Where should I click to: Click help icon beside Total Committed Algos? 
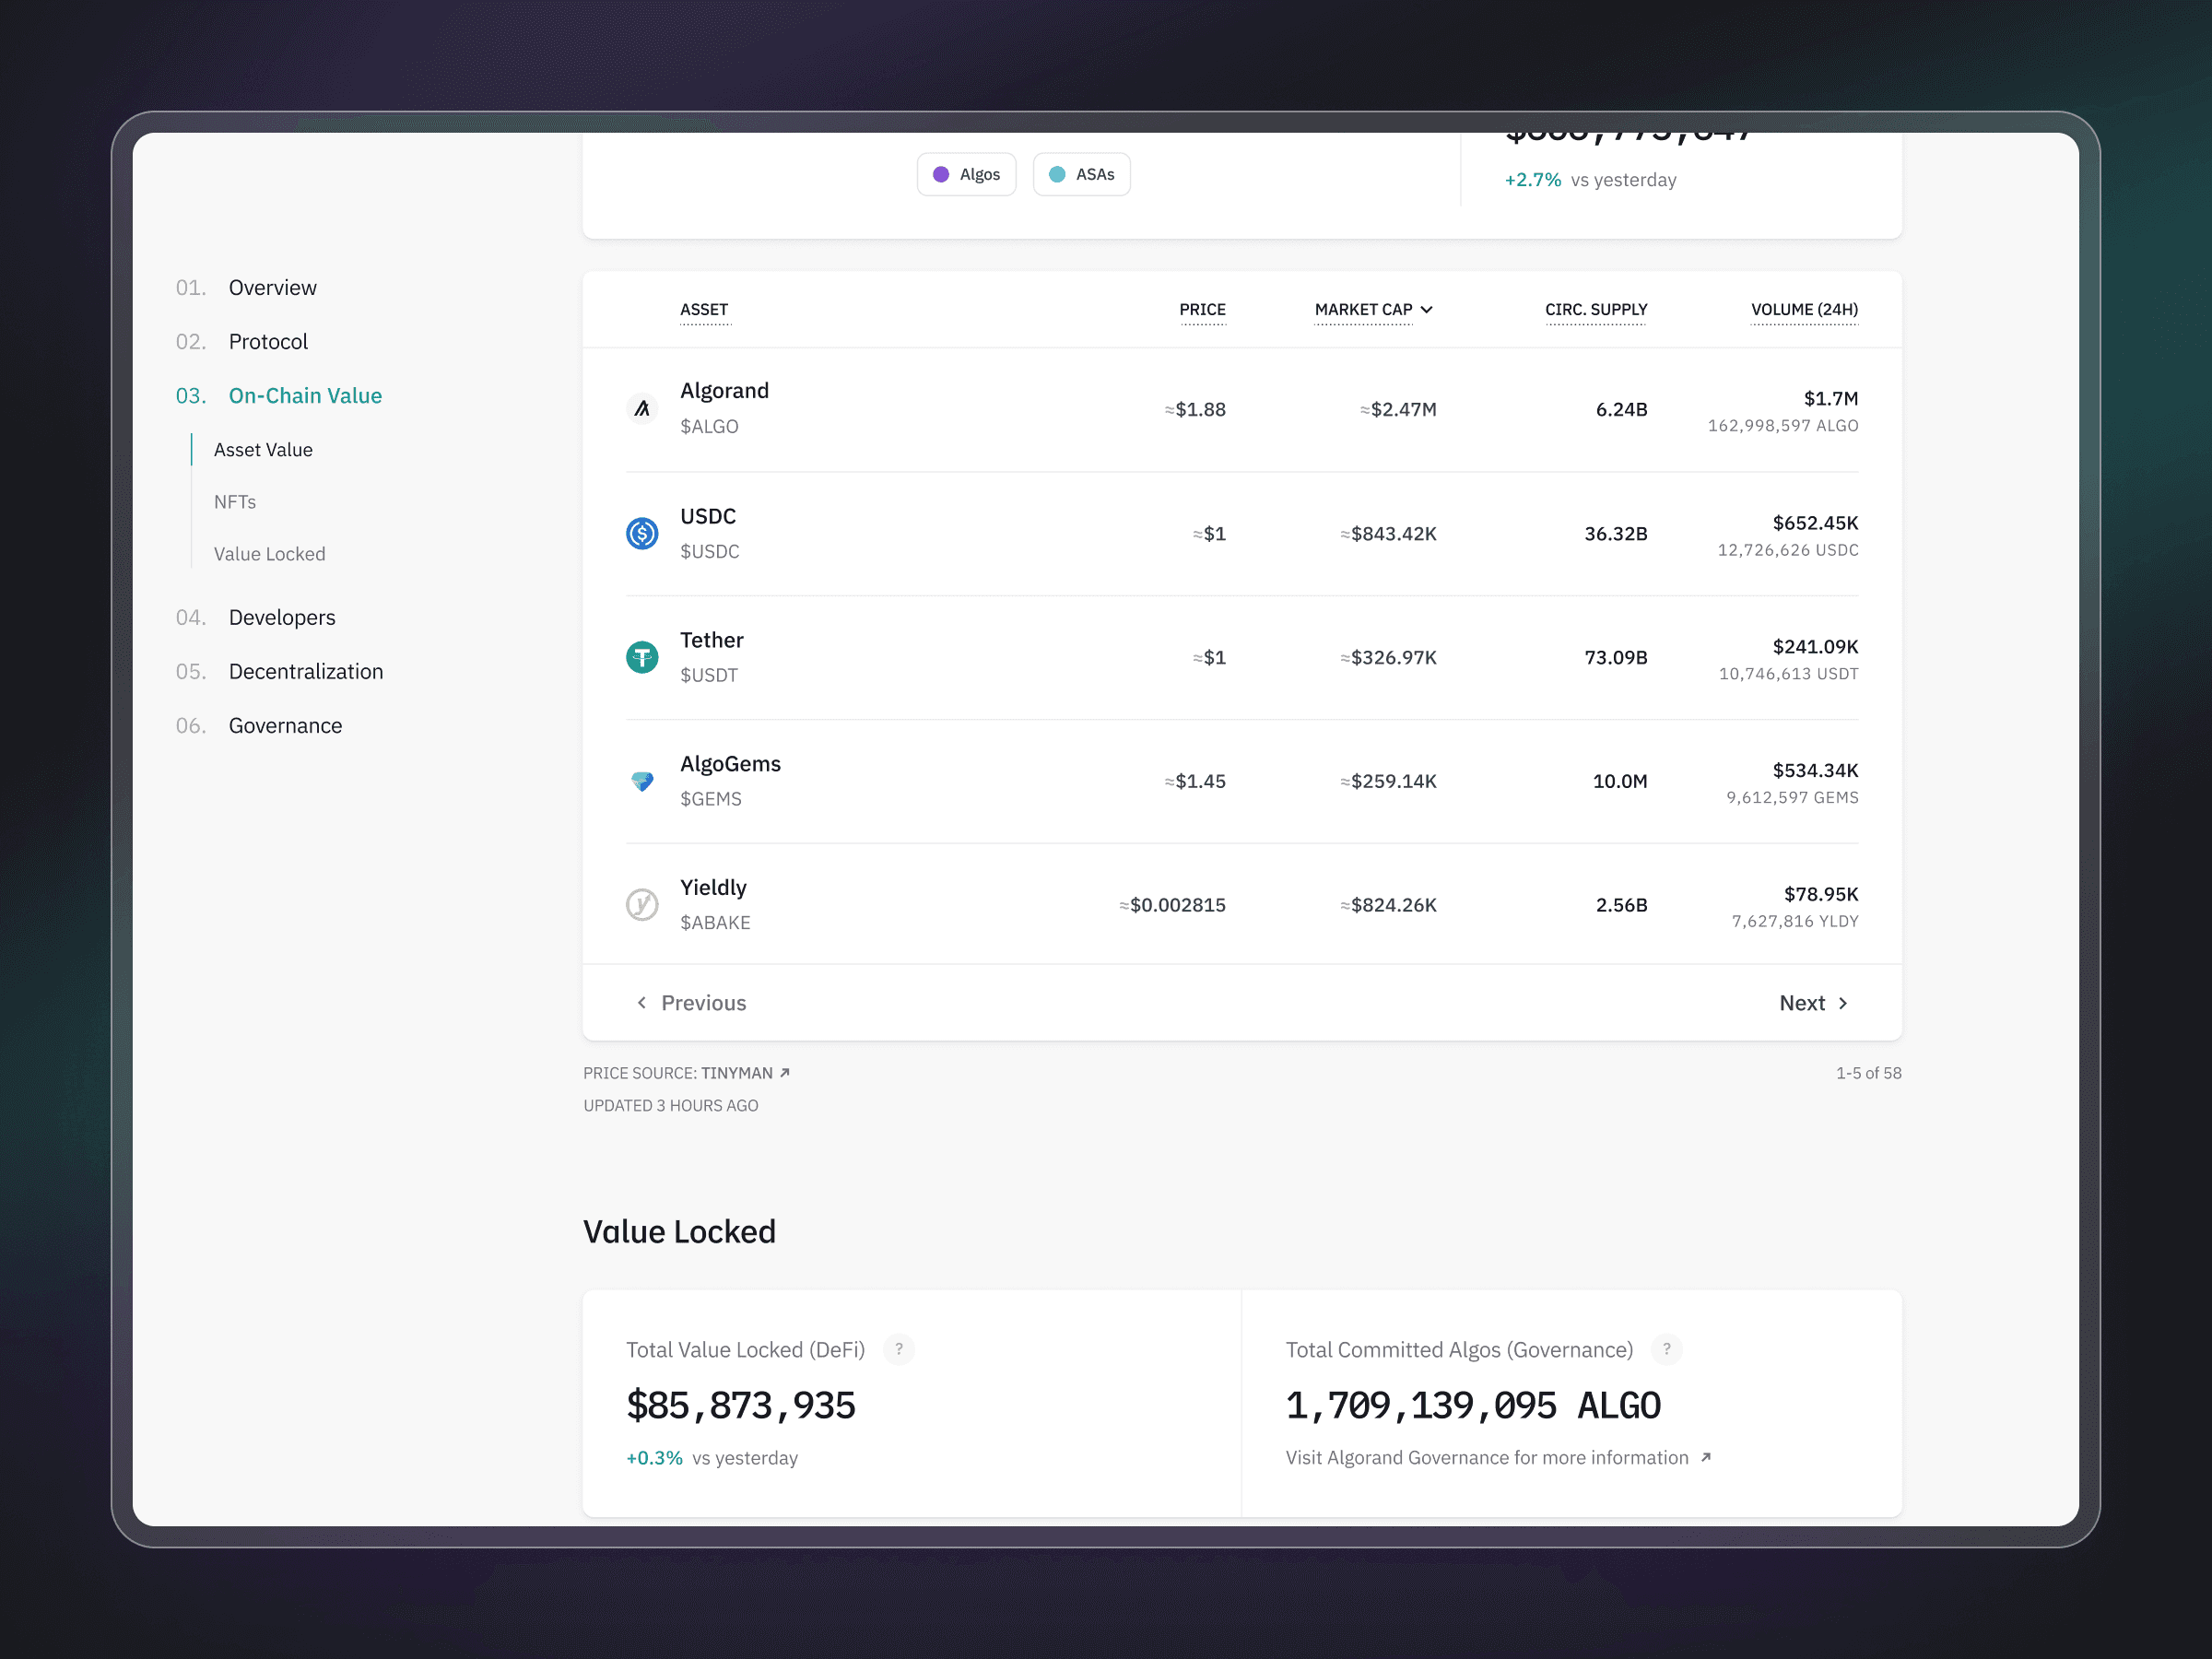1666,1349
